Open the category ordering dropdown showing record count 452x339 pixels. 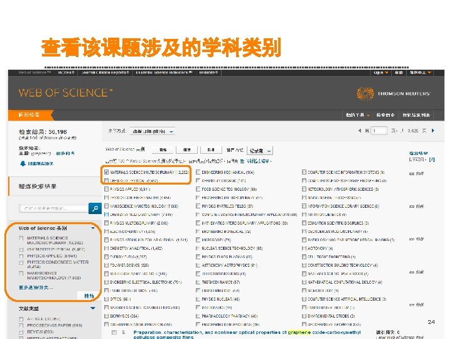(260, 151)
